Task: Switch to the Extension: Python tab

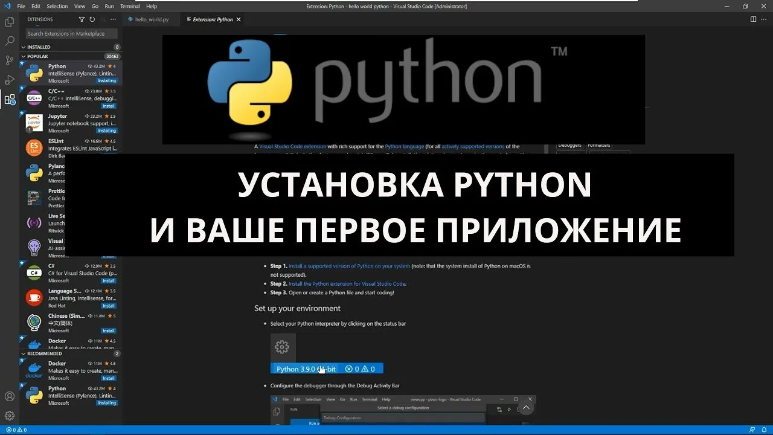Action: [x=213, y=19]
